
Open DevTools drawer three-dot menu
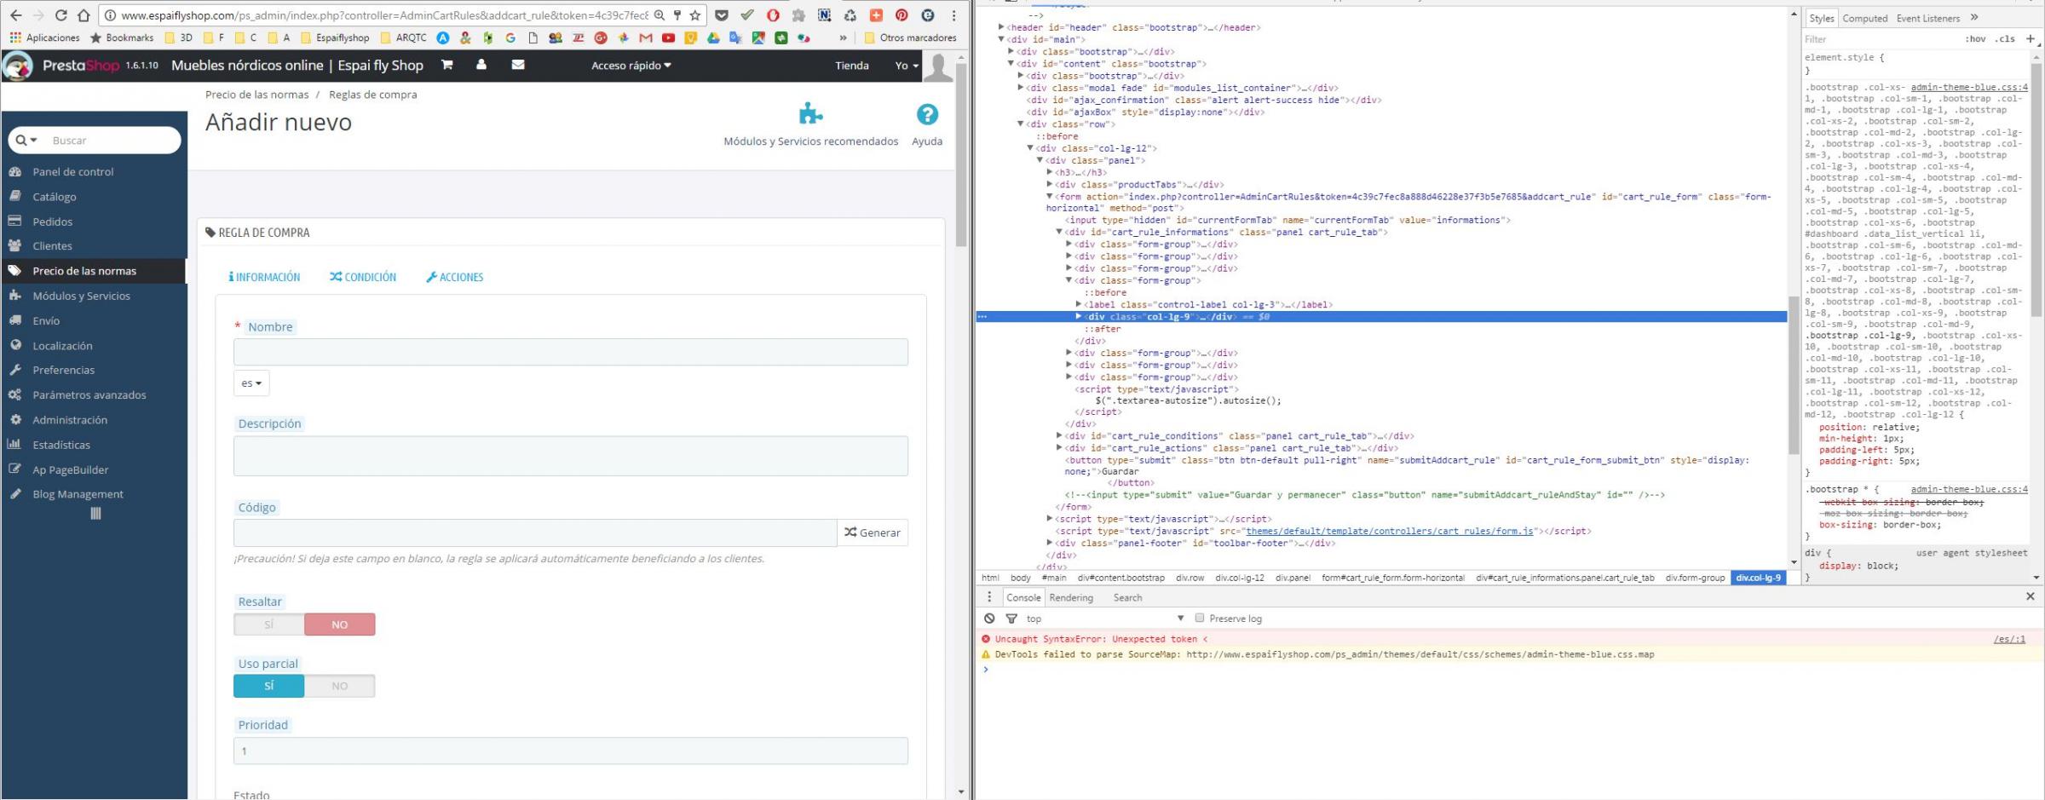[989, 597]
